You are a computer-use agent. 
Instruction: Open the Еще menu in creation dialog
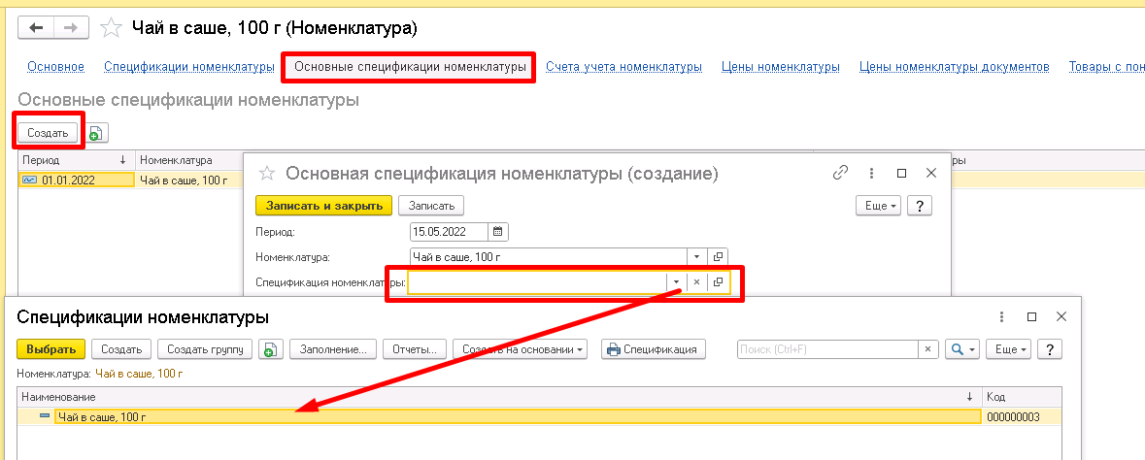point(878,205)
